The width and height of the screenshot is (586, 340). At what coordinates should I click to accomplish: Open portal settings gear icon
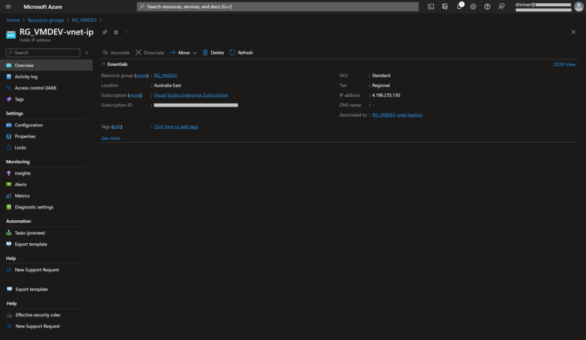click(x=473, y=7)
